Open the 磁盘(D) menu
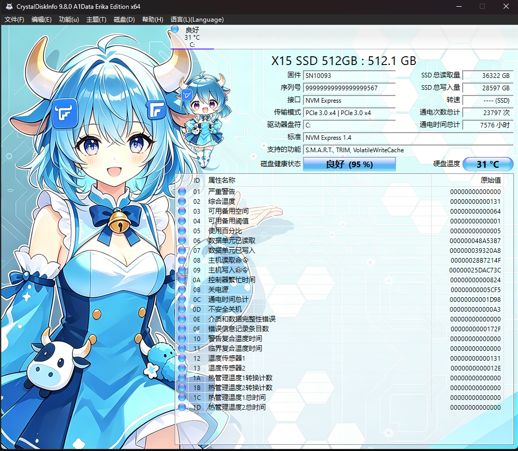The width and height of the screenshot is (518, 451). 124,20
